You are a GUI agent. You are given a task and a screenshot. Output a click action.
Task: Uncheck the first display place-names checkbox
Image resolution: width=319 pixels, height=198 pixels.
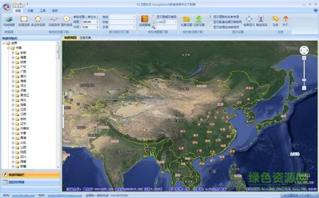coord(210,17)
